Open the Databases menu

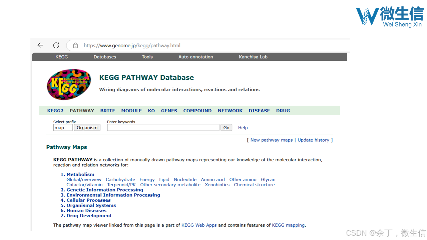pos(105,57)
